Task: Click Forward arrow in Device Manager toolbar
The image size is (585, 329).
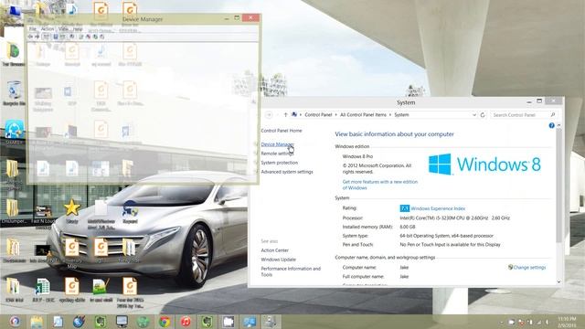Action: tap(37, 37)
